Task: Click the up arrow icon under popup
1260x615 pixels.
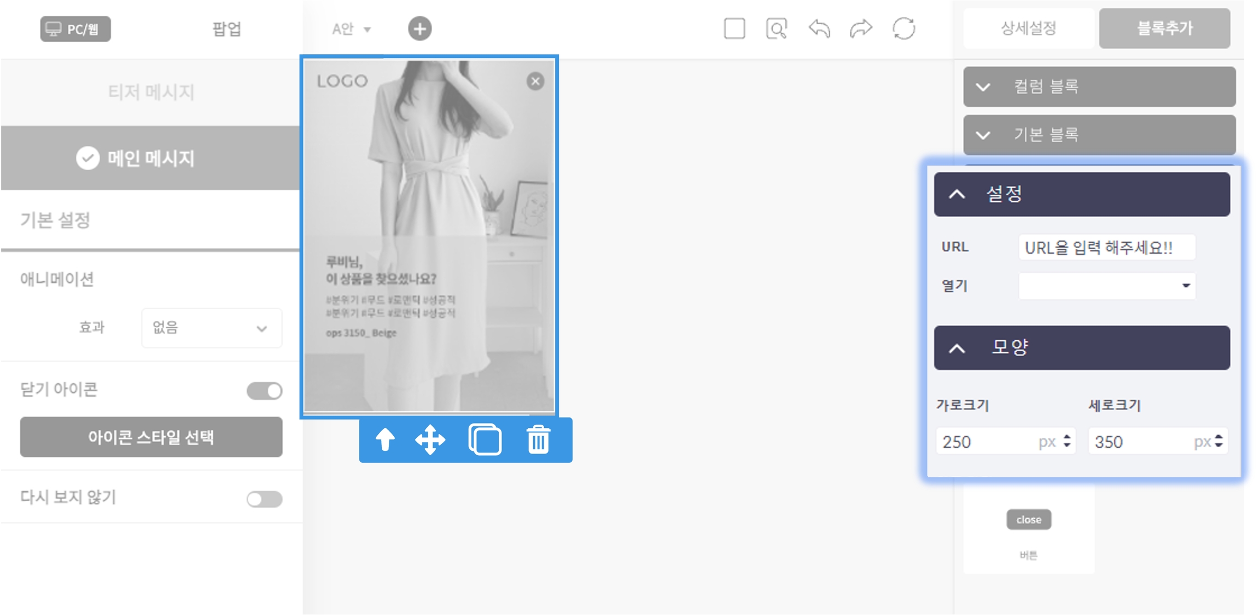Action: click(385, 439)
